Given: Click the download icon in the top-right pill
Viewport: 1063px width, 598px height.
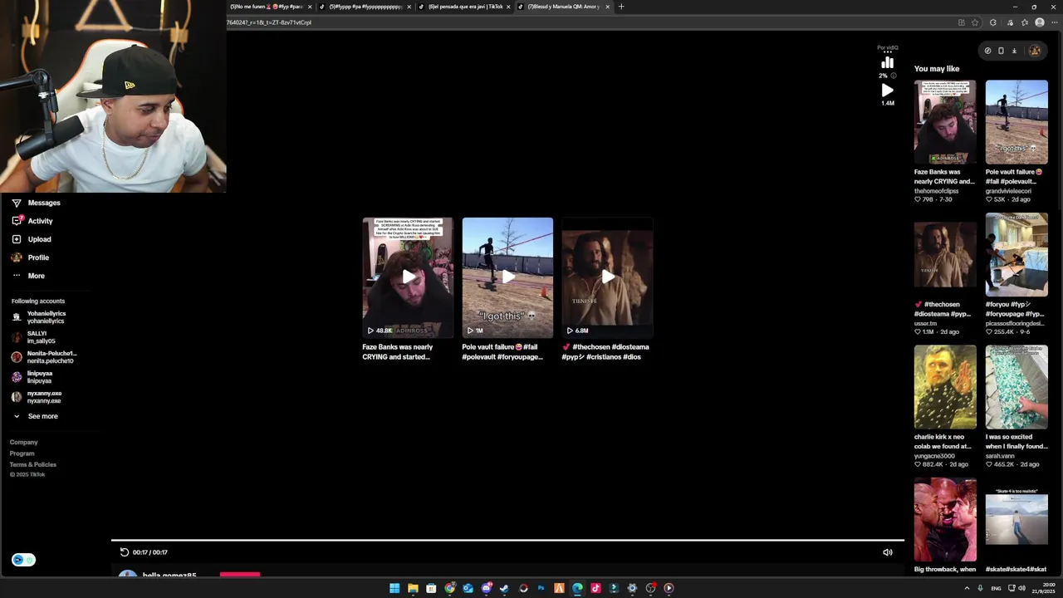Looking at the screenshot, I should pos(1014,51).
